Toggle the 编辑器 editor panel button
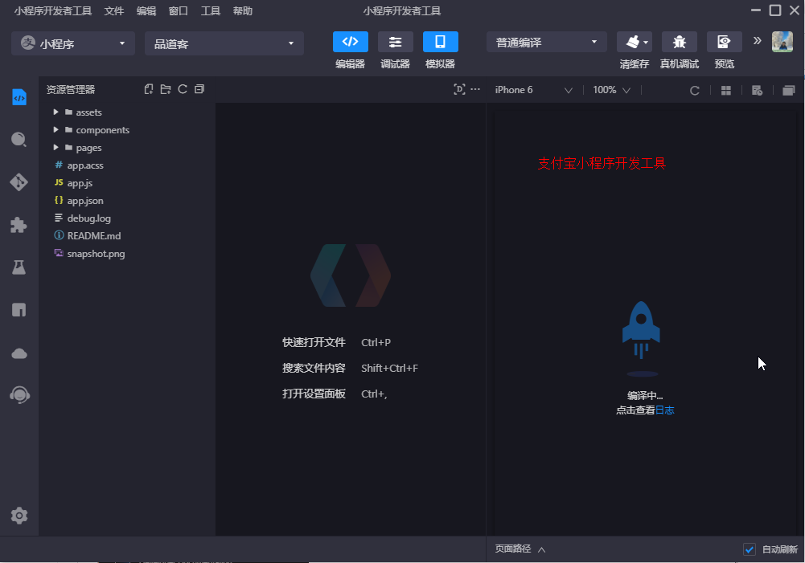 (x=350, y=42)
